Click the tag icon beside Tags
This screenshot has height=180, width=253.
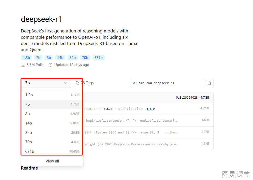[78, 83]
